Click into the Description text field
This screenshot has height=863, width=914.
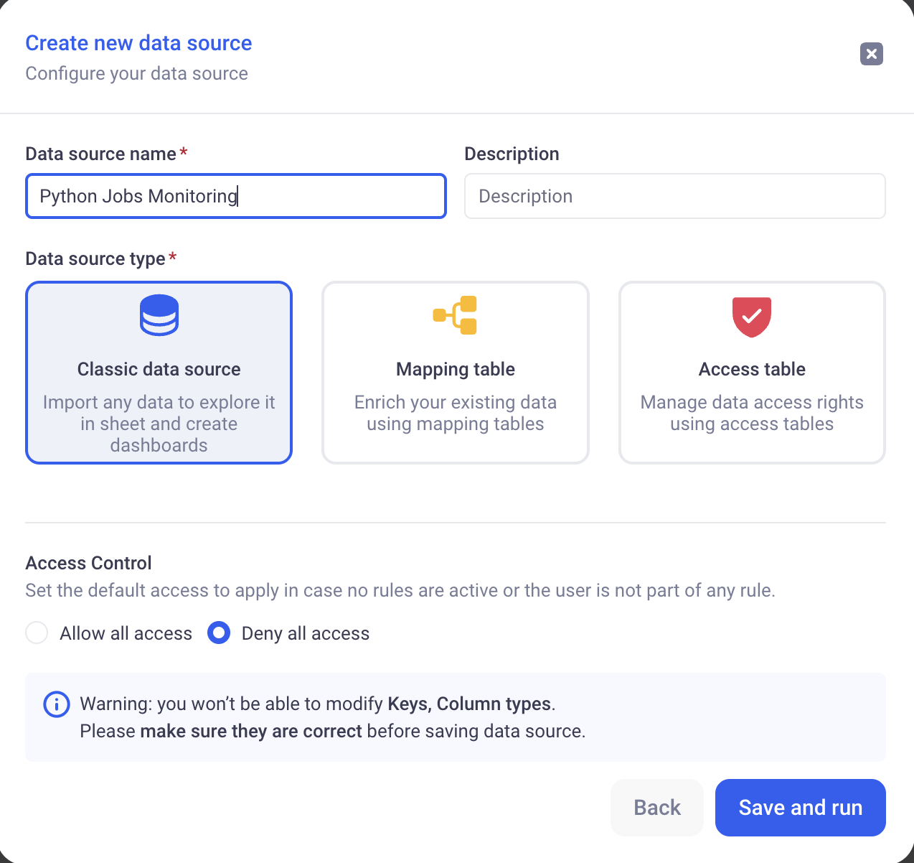click(674, 196)
